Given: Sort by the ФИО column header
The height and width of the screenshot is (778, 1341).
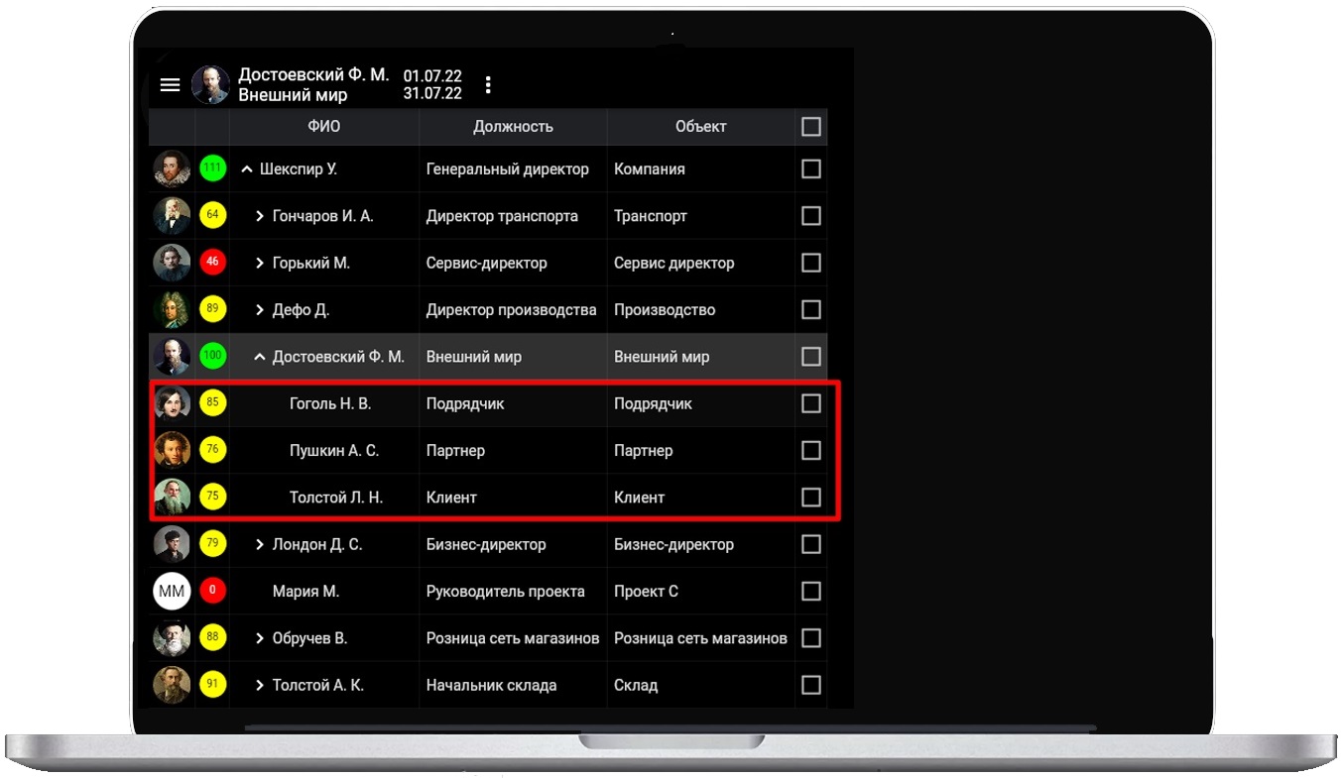Looking at the screenshot, I should (323, 127).
